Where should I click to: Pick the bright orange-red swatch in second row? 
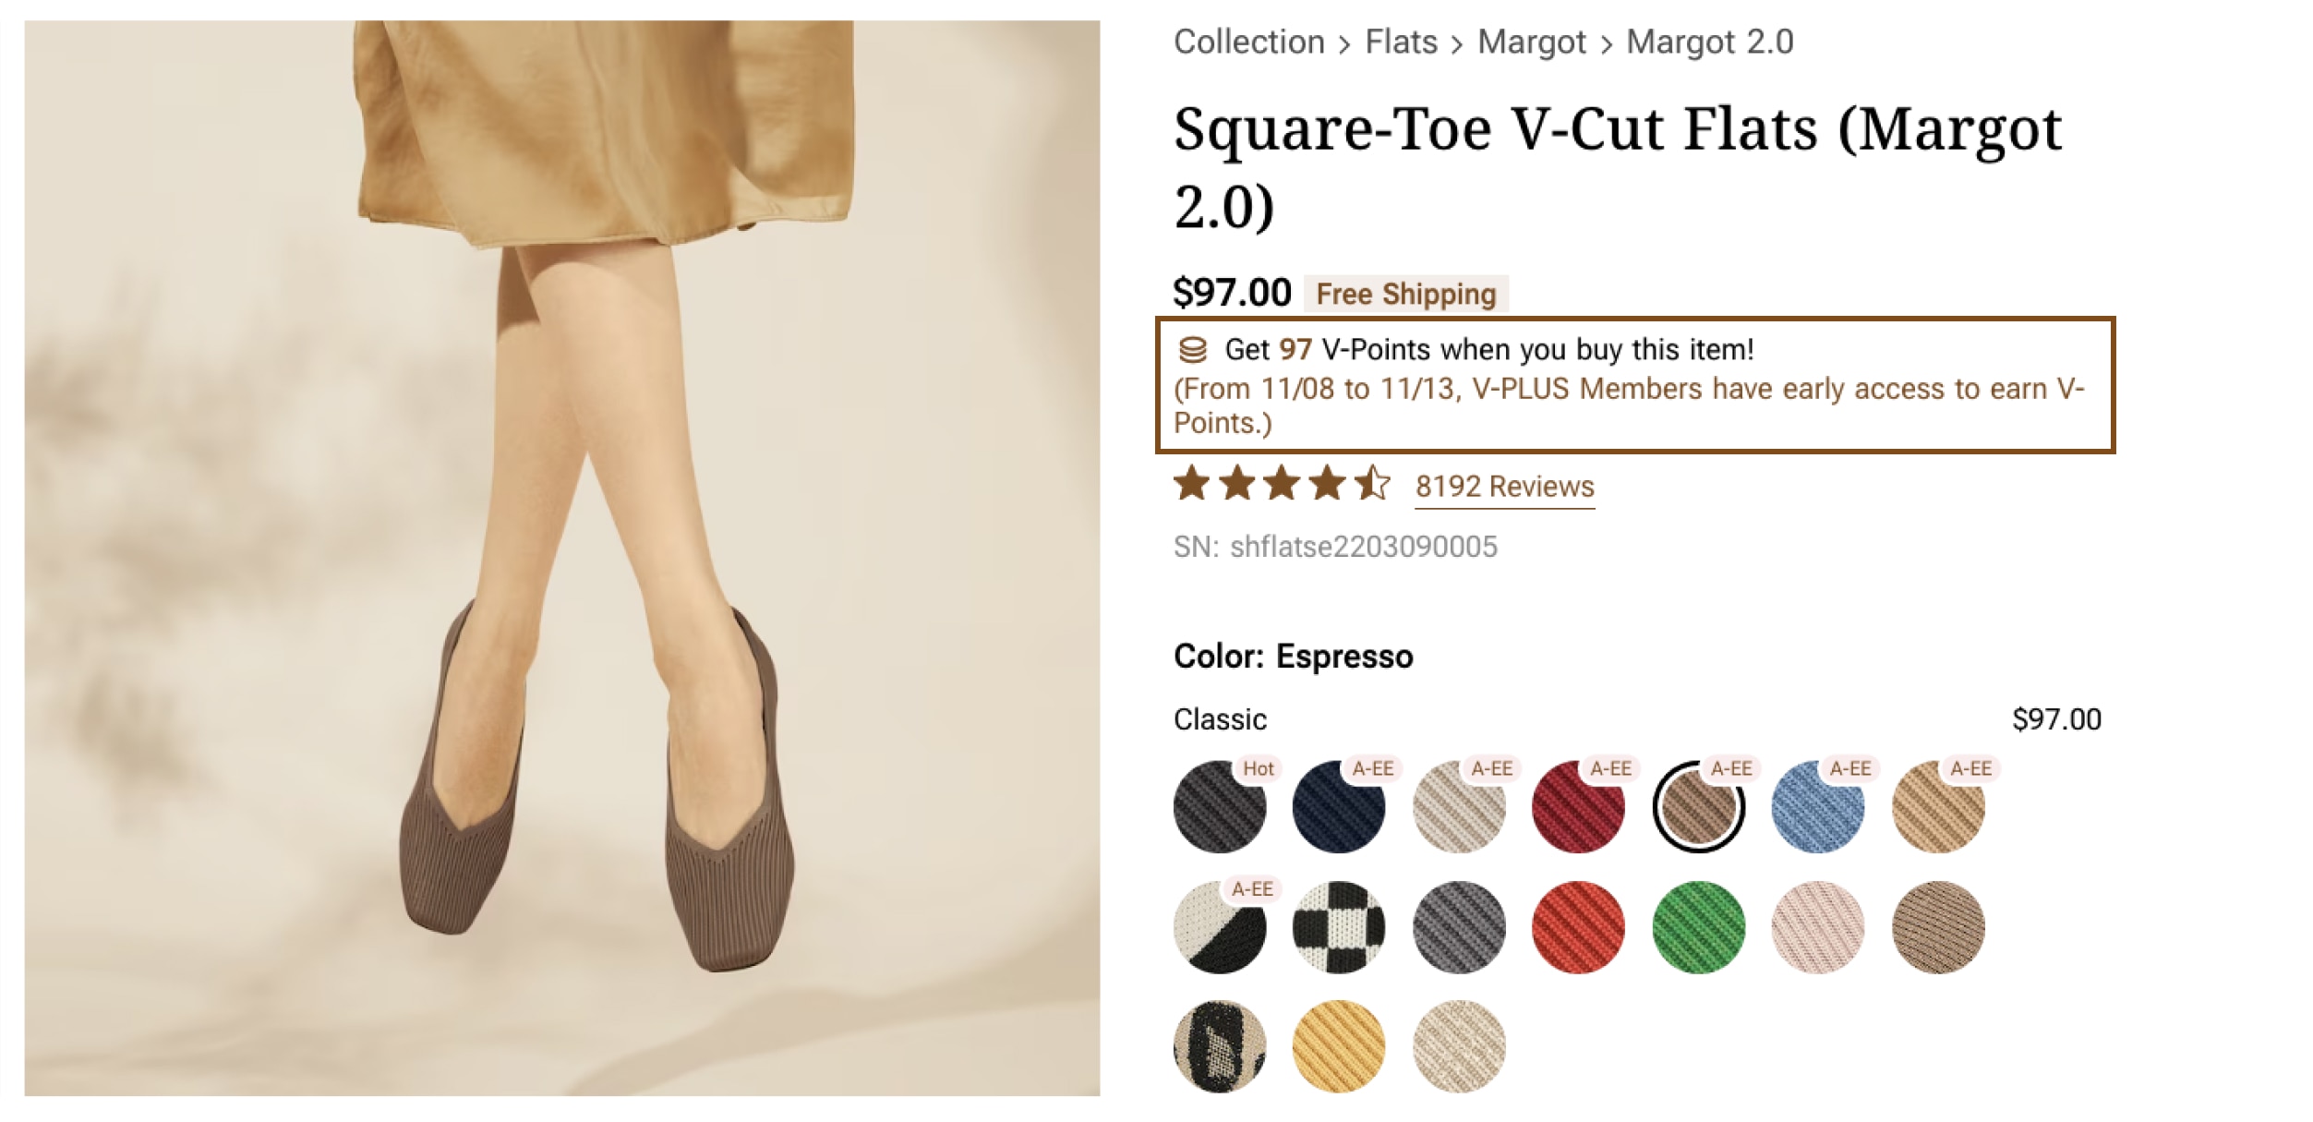[1578, 927]
